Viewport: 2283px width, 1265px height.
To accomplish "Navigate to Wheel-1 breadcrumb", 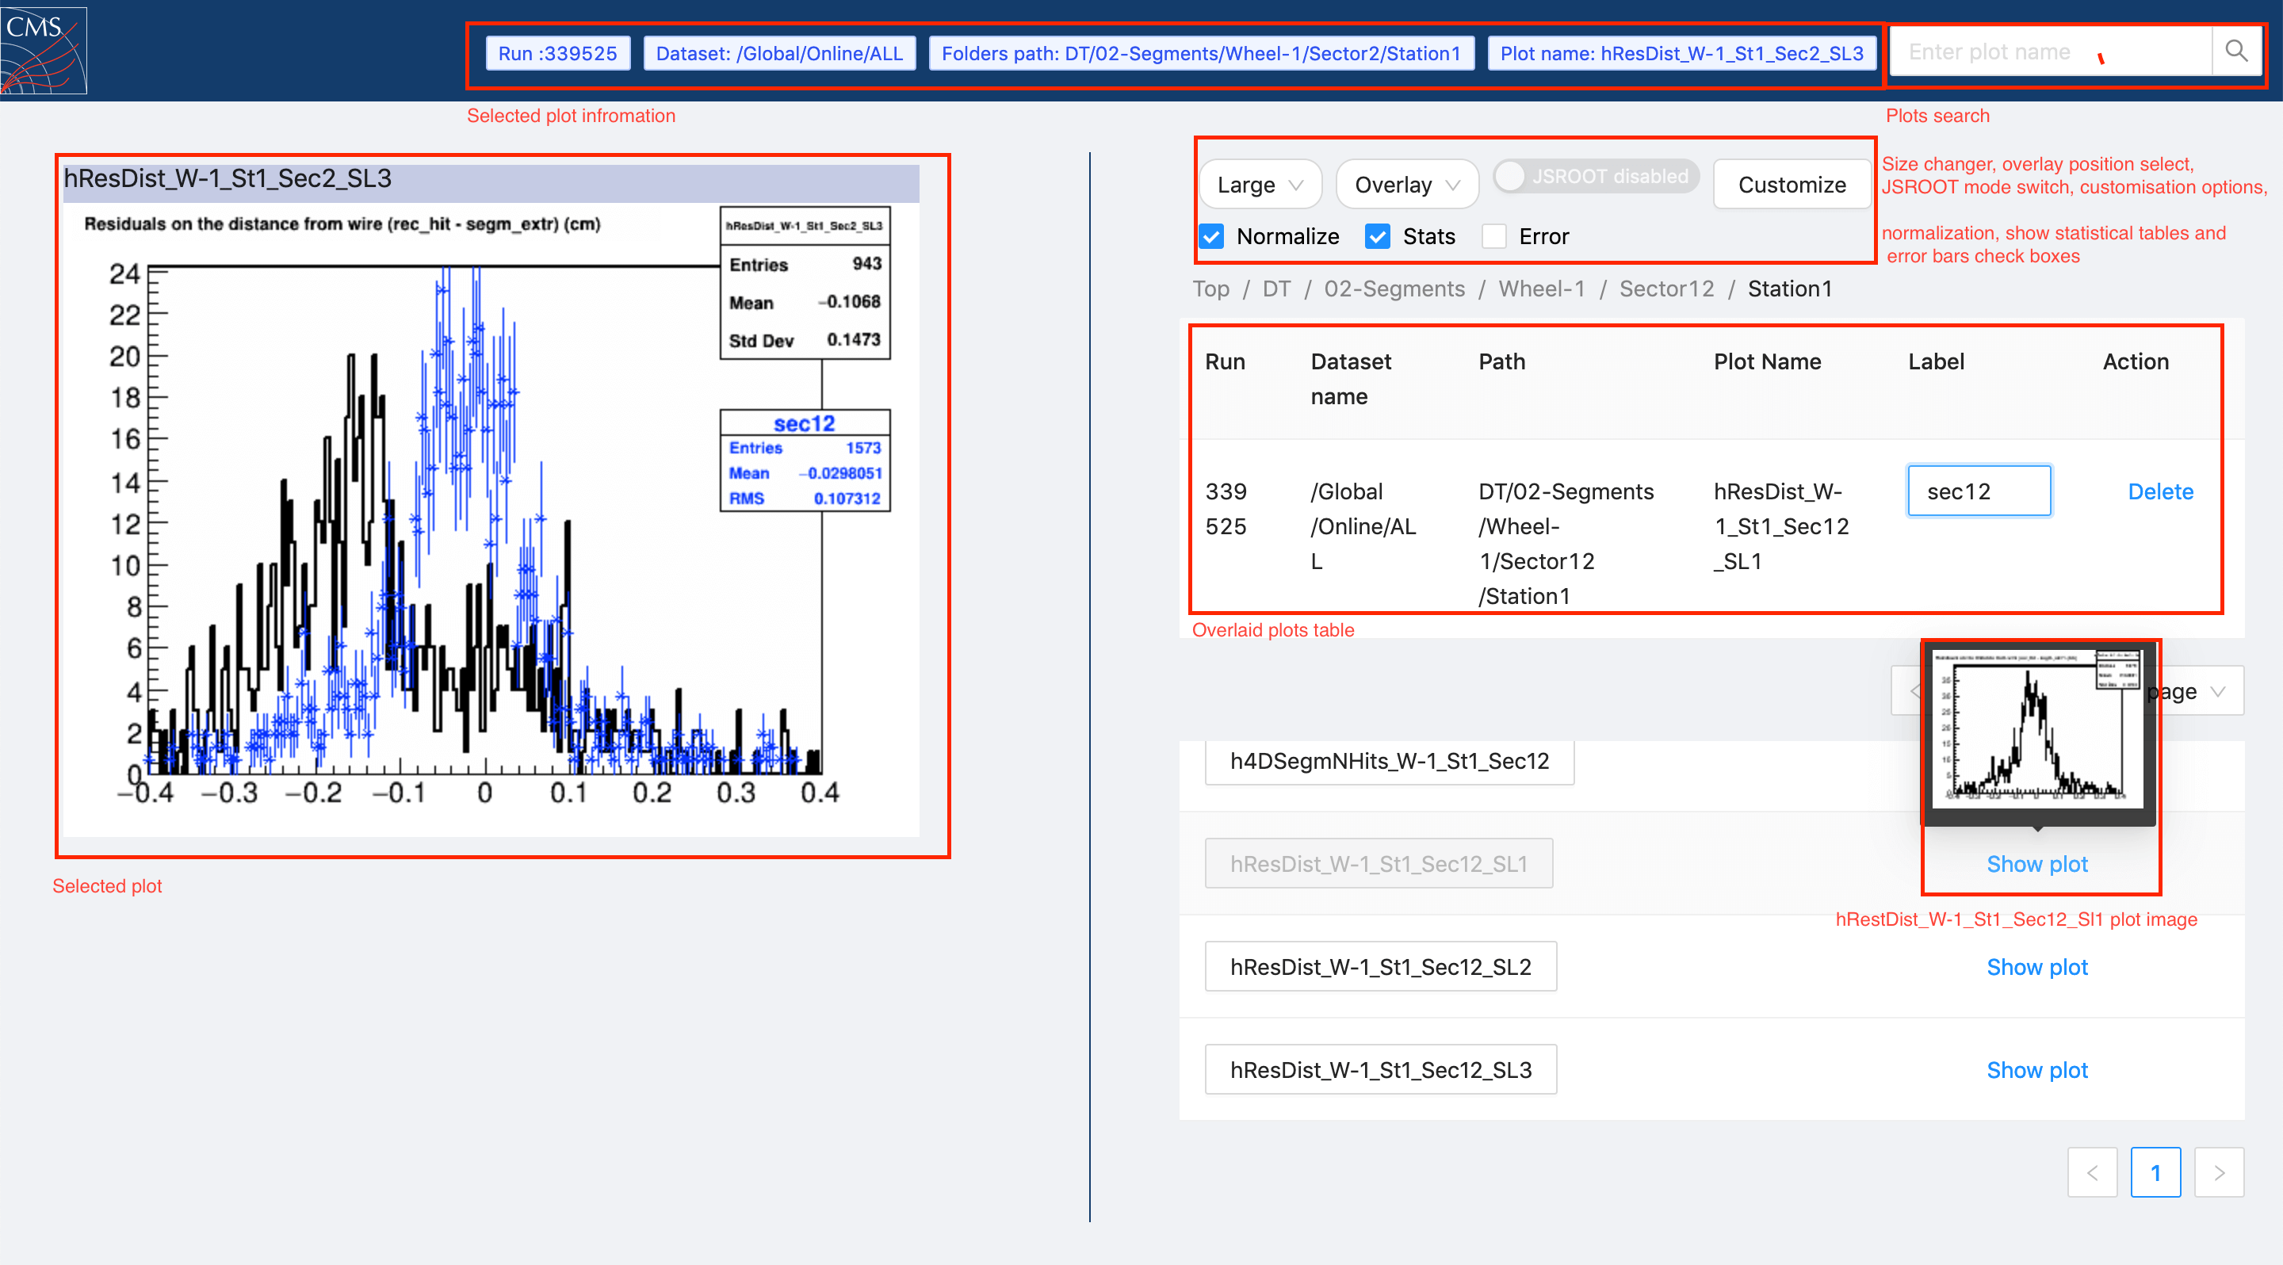I will tap(1541, 289).
